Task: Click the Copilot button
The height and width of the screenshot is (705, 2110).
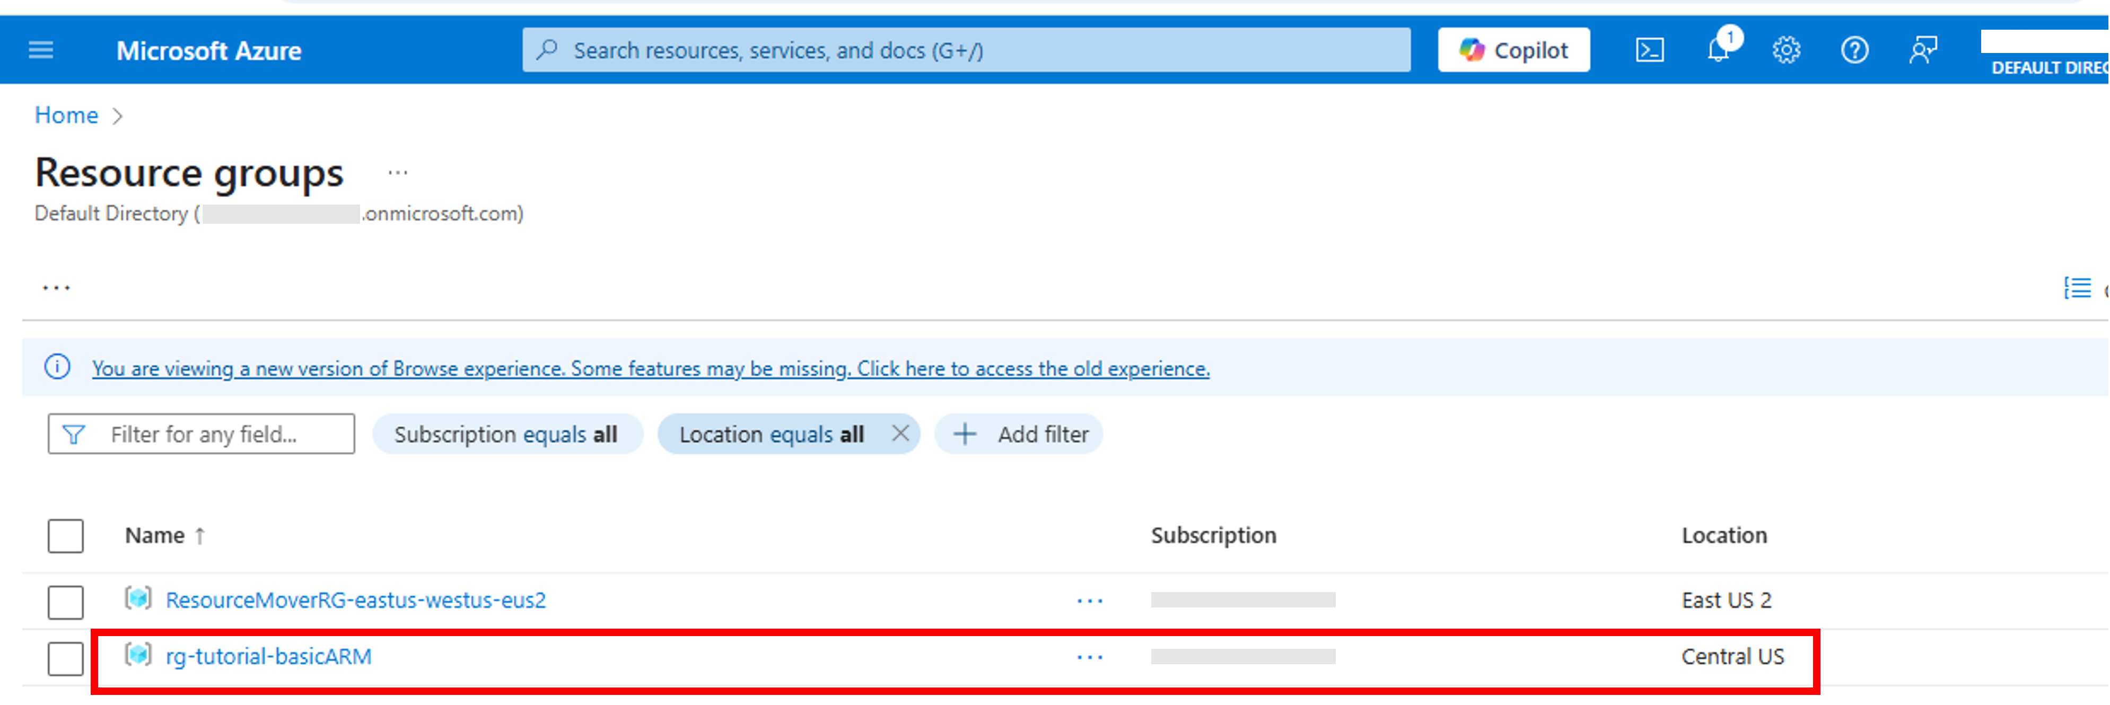Action: pos(1513,51)
